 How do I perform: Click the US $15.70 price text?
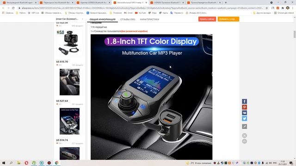tap(62, 62)
